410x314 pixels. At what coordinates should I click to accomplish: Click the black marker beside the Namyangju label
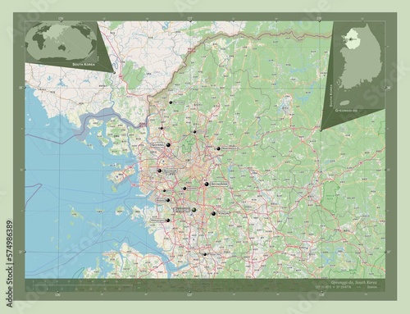218,148
